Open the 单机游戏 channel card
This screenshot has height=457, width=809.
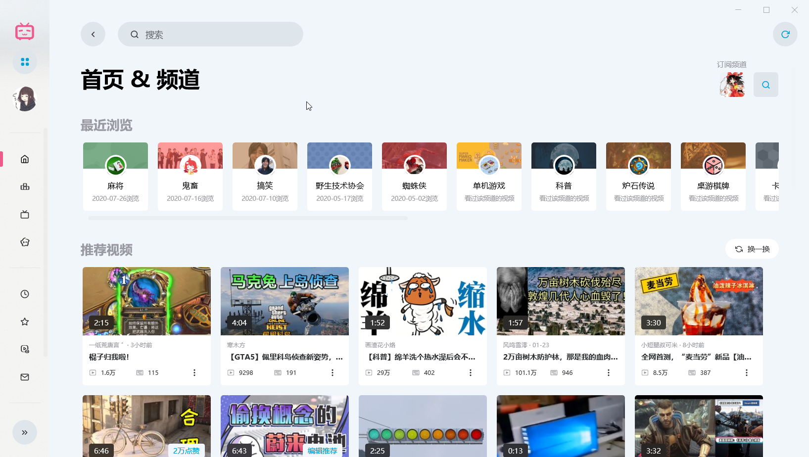(x=489, y=177)
